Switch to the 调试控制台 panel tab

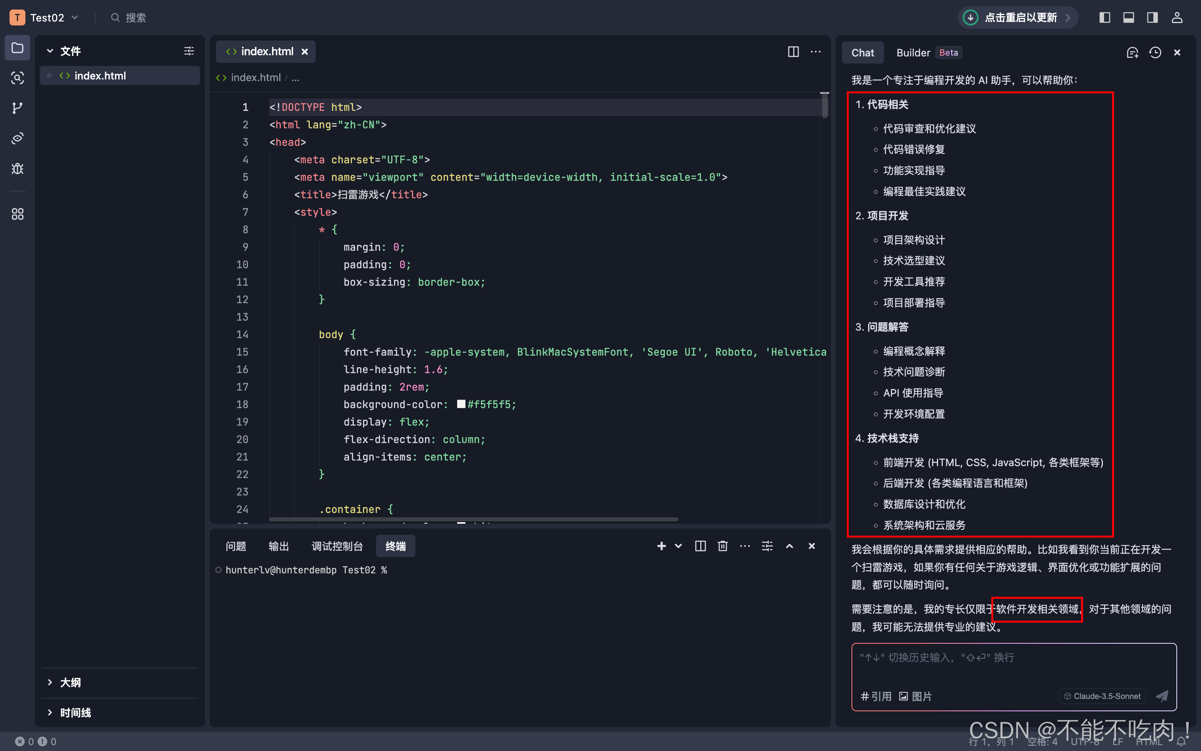(337, 546)
